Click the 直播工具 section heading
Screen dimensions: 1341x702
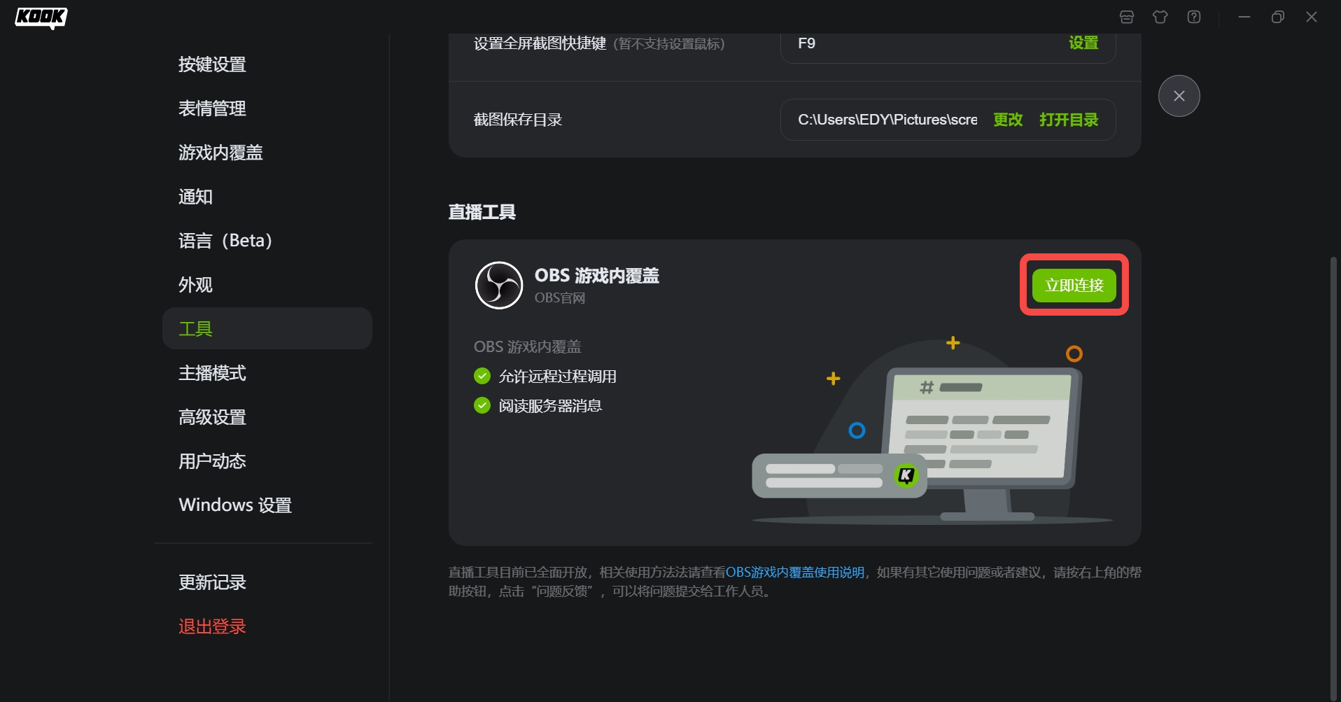[x=482, y=212]
